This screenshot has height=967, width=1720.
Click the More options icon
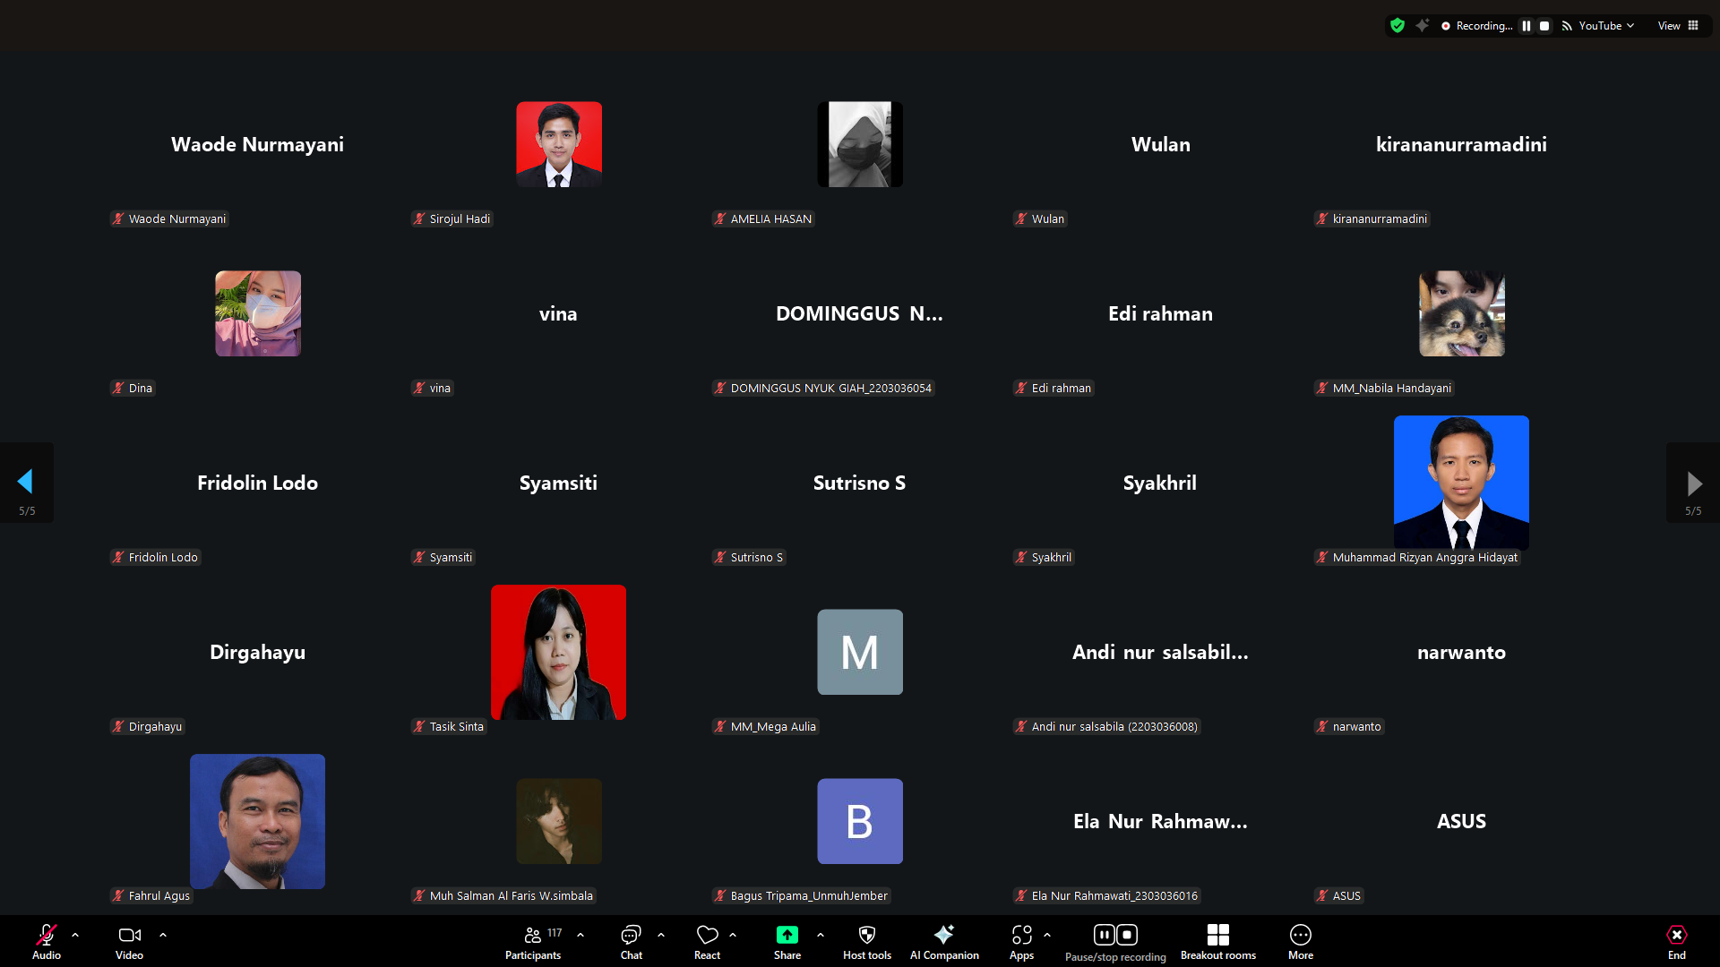click(1300, 935)
